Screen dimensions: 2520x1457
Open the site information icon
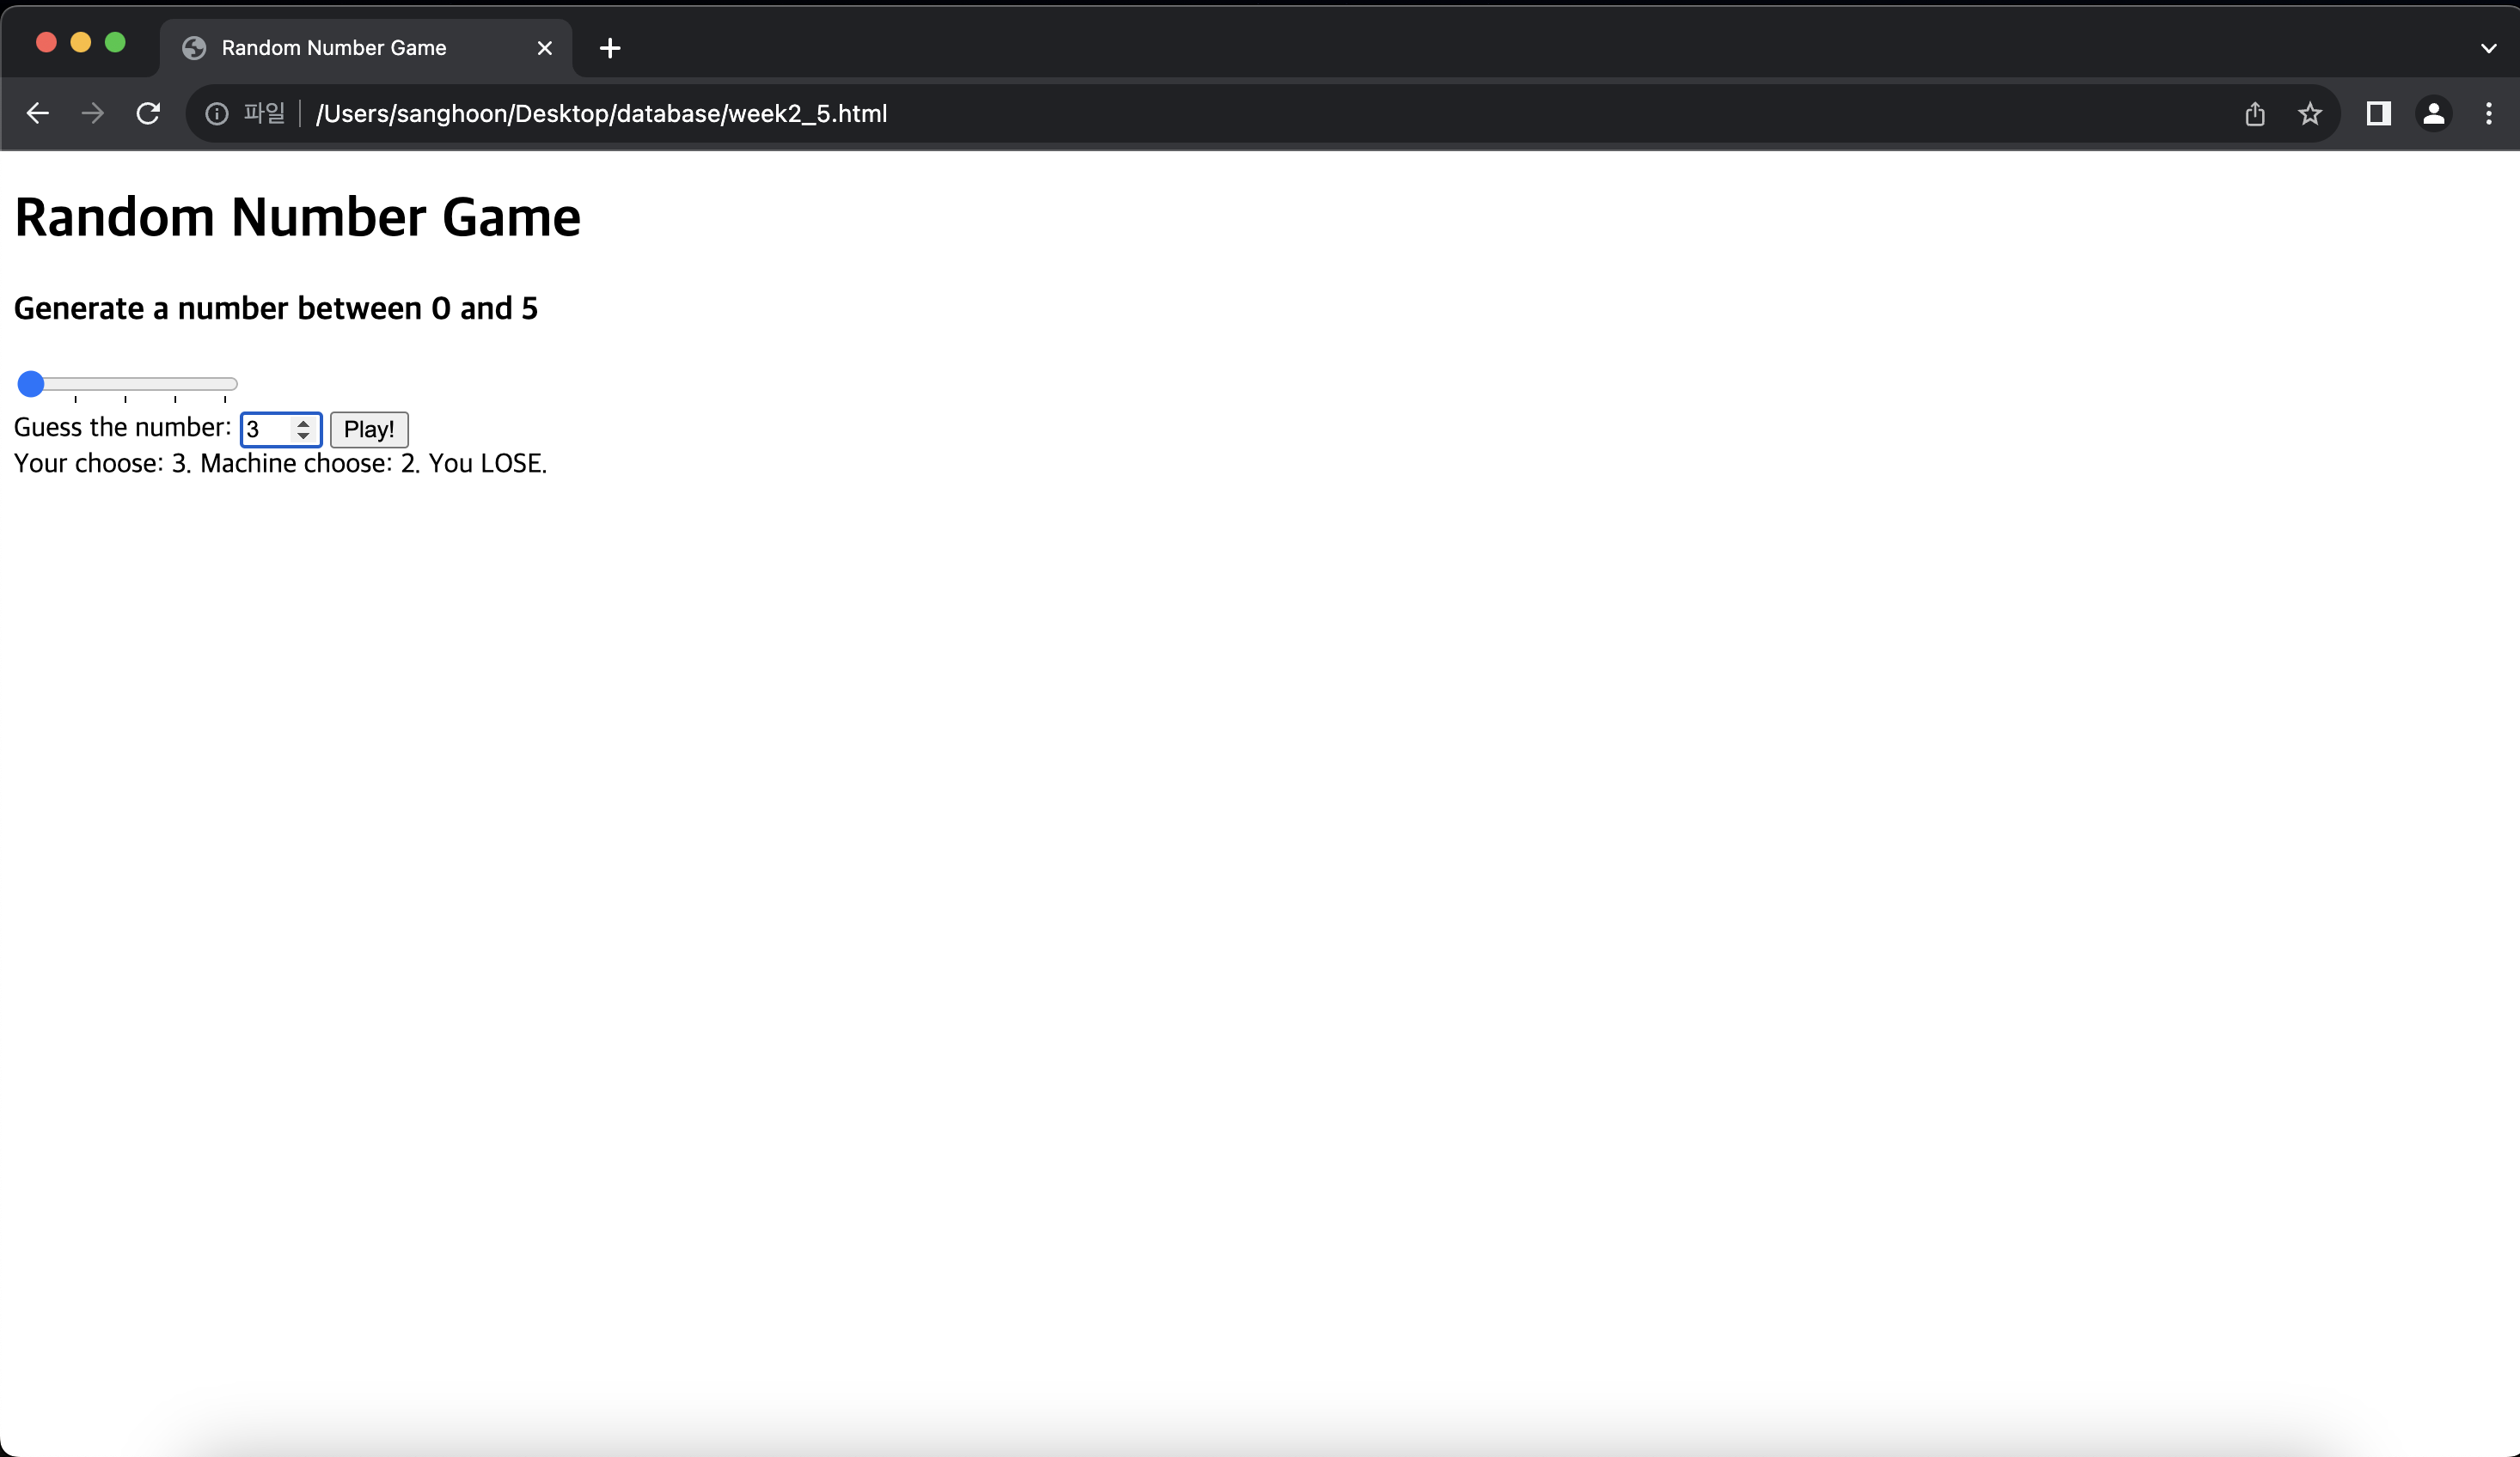pyautogui.click(x=216, y=114)
